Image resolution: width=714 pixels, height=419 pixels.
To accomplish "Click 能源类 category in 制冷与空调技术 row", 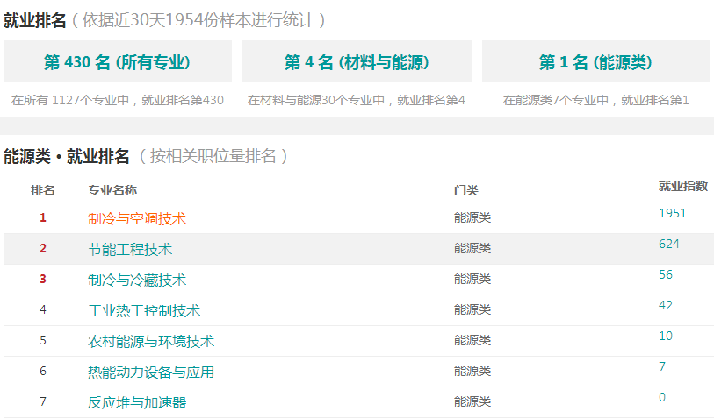I will [x=472, y=217].
